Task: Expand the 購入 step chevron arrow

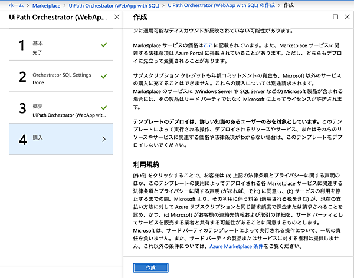Action: 104,139
